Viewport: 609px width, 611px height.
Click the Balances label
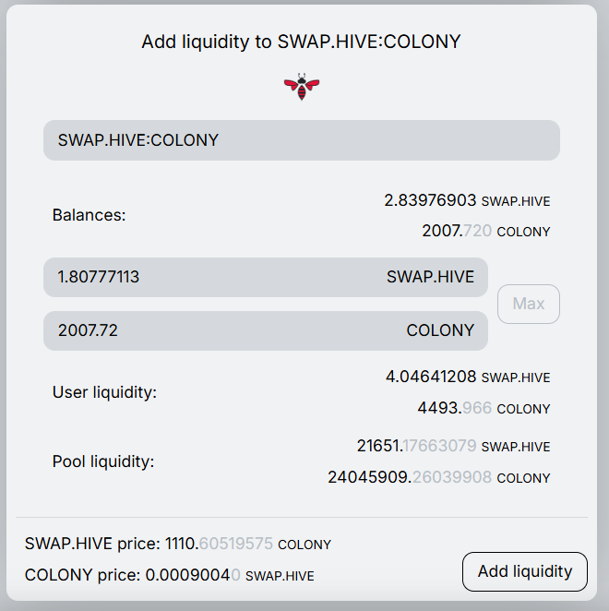click(90, 215)
